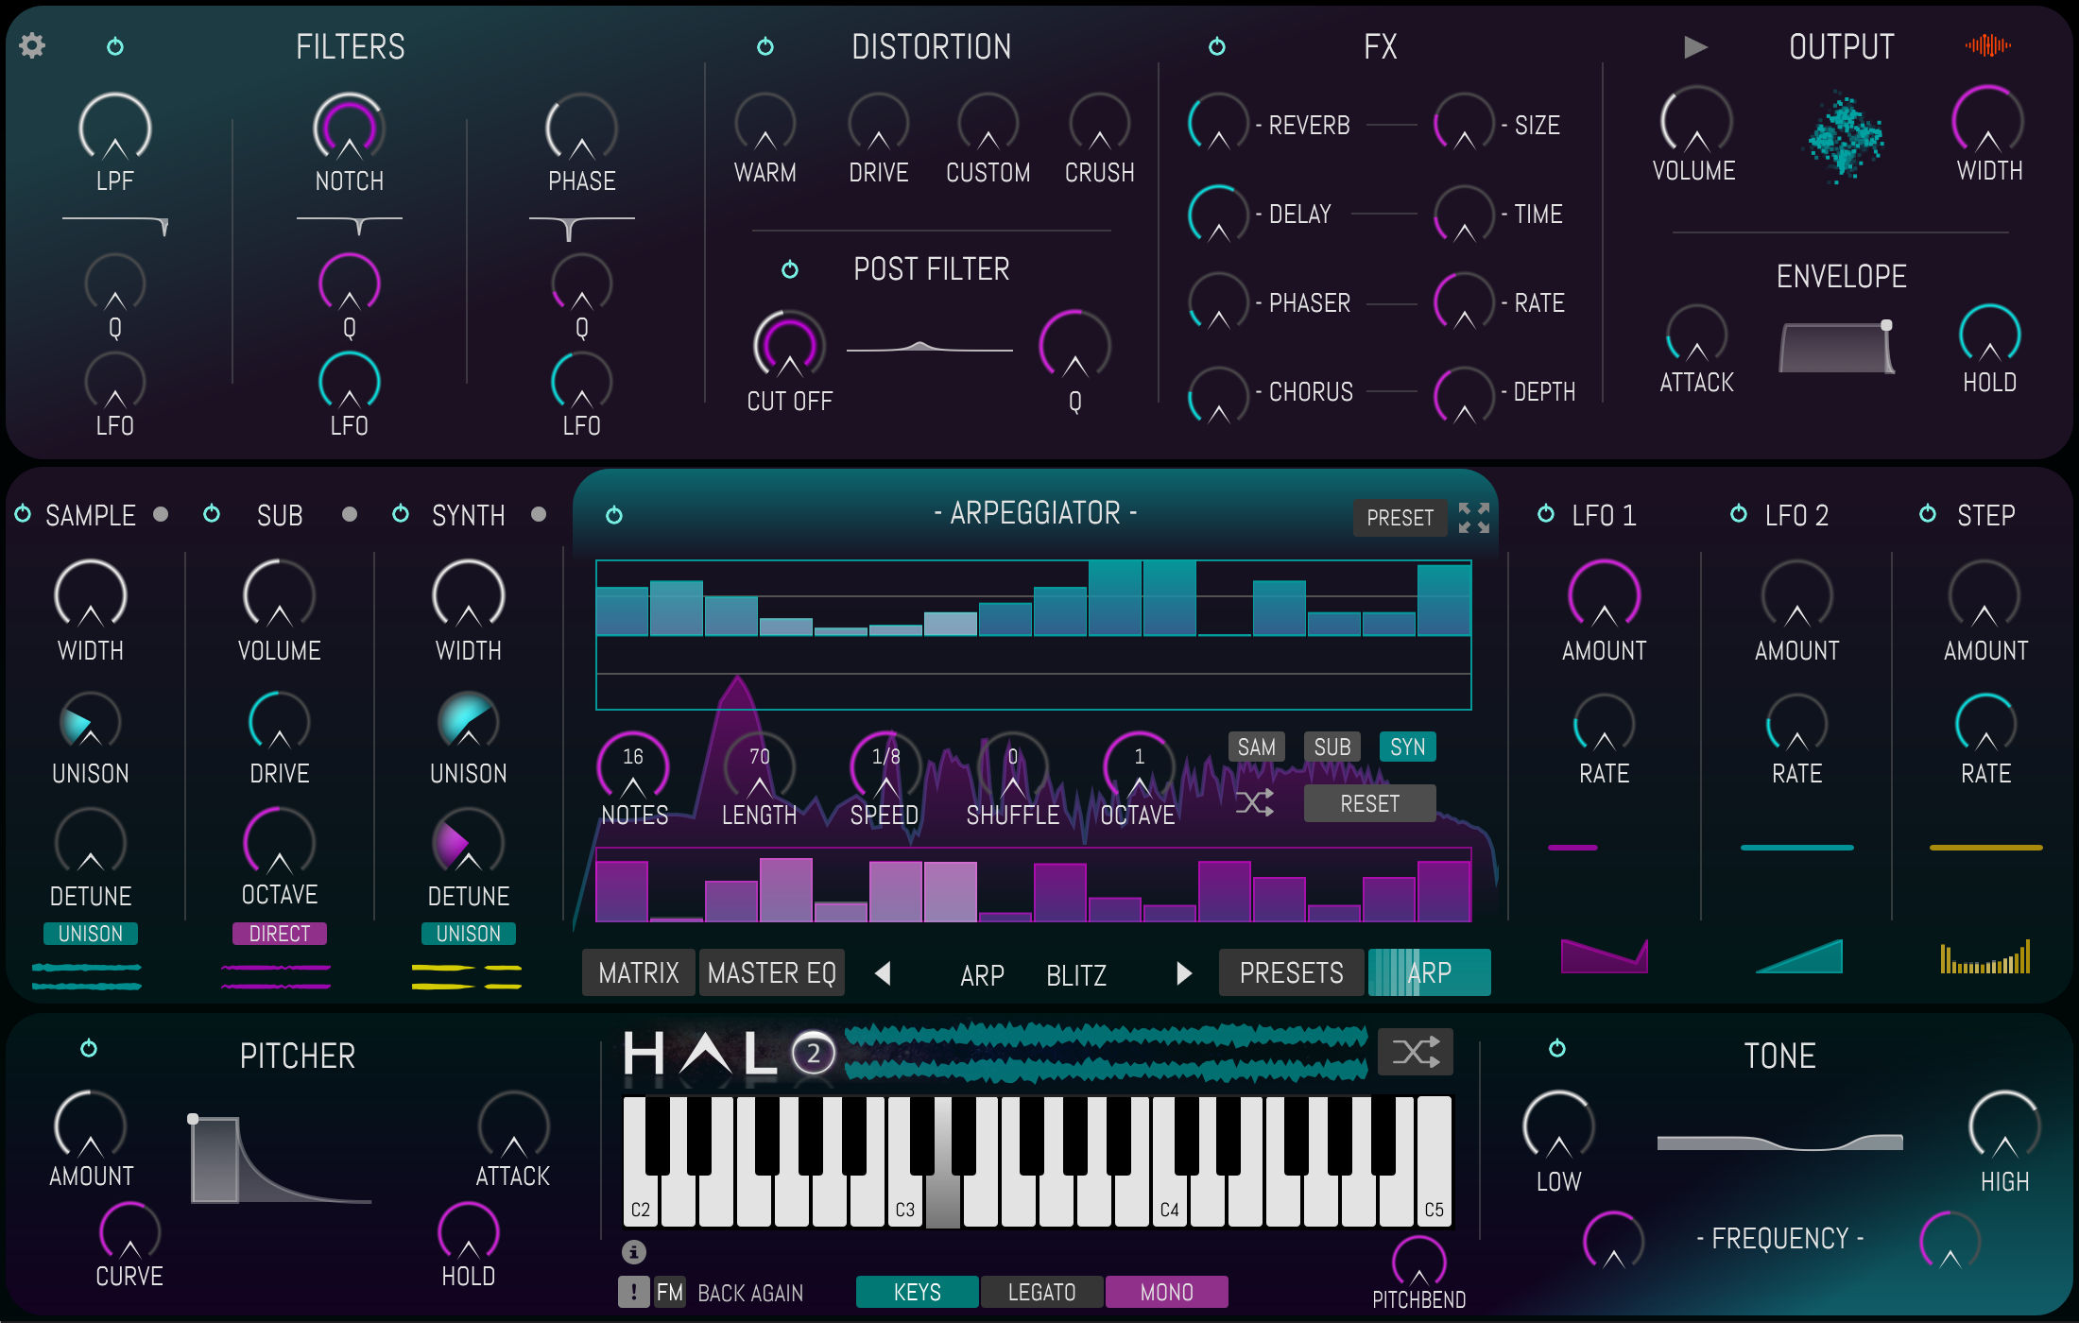Expand the arpeggiator view with fullscreen icon
Image resolution: width=2079 pixels, height=1323 pixels.
coord(1473,518)
